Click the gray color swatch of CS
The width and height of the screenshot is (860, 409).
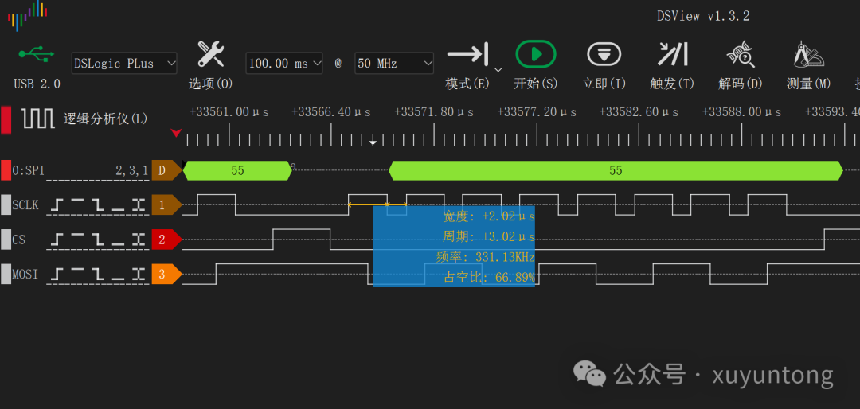coord(6,240)
